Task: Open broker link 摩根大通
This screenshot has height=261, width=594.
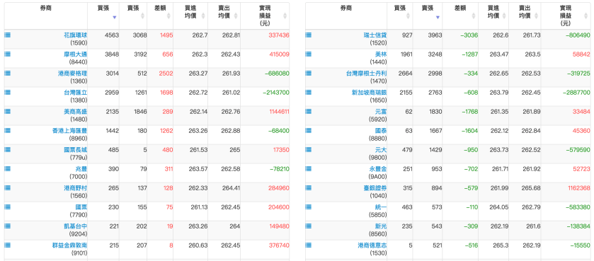Action: click(76, 54)
